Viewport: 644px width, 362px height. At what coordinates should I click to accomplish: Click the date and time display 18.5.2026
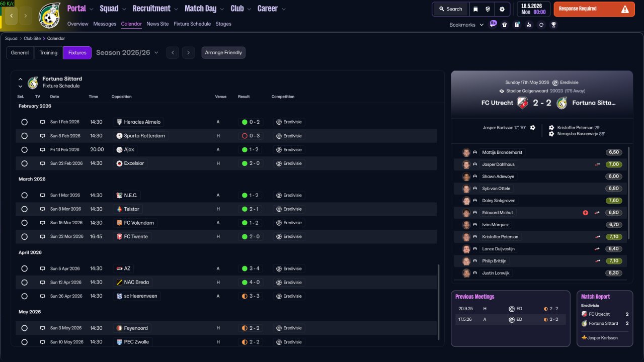click(x=533, y=9)
